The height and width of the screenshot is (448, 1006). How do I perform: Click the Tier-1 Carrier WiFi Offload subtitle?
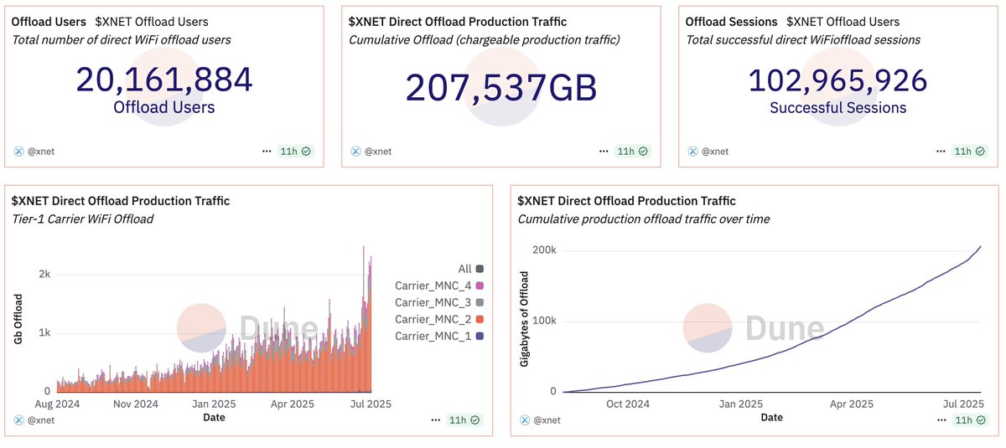tap(82, 219)
